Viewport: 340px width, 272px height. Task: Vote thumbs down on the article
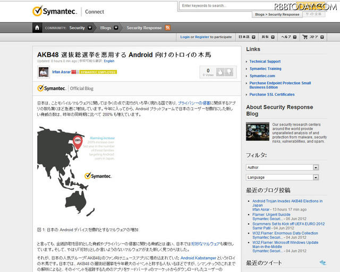pyautogui.click(x=229, y=72)
